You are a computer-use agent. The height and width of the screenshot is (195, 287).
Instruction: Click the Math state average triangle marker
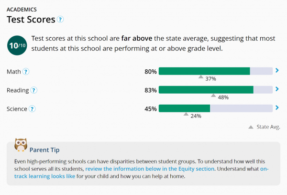click(x=201, y=77)
